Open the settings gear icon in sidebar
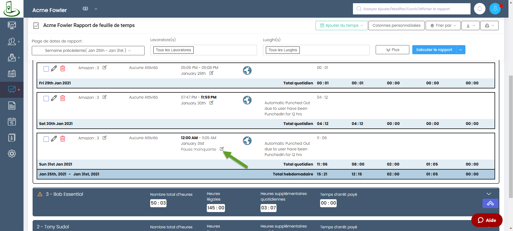 (x=12, y=154)
